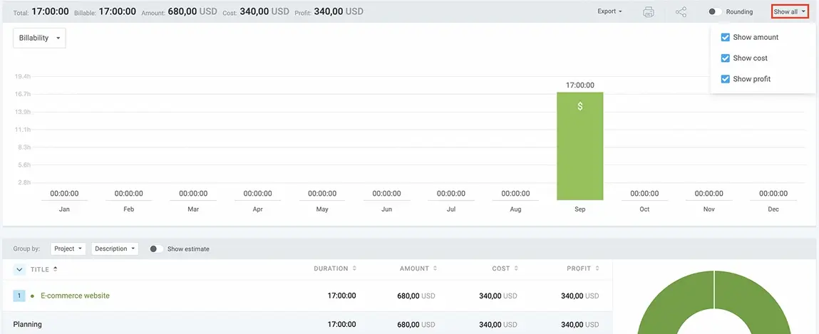The width and height of the screenshot is (819, 334).
Task: Open the Billability dropdown
Action: pyautogui.click(x=39, y=38)
